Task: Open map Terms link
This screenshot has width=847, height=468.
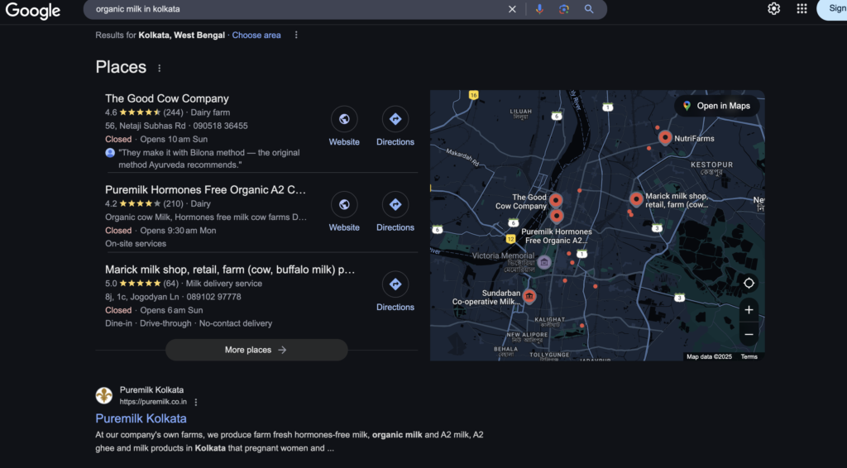Action: click(749, 357)
